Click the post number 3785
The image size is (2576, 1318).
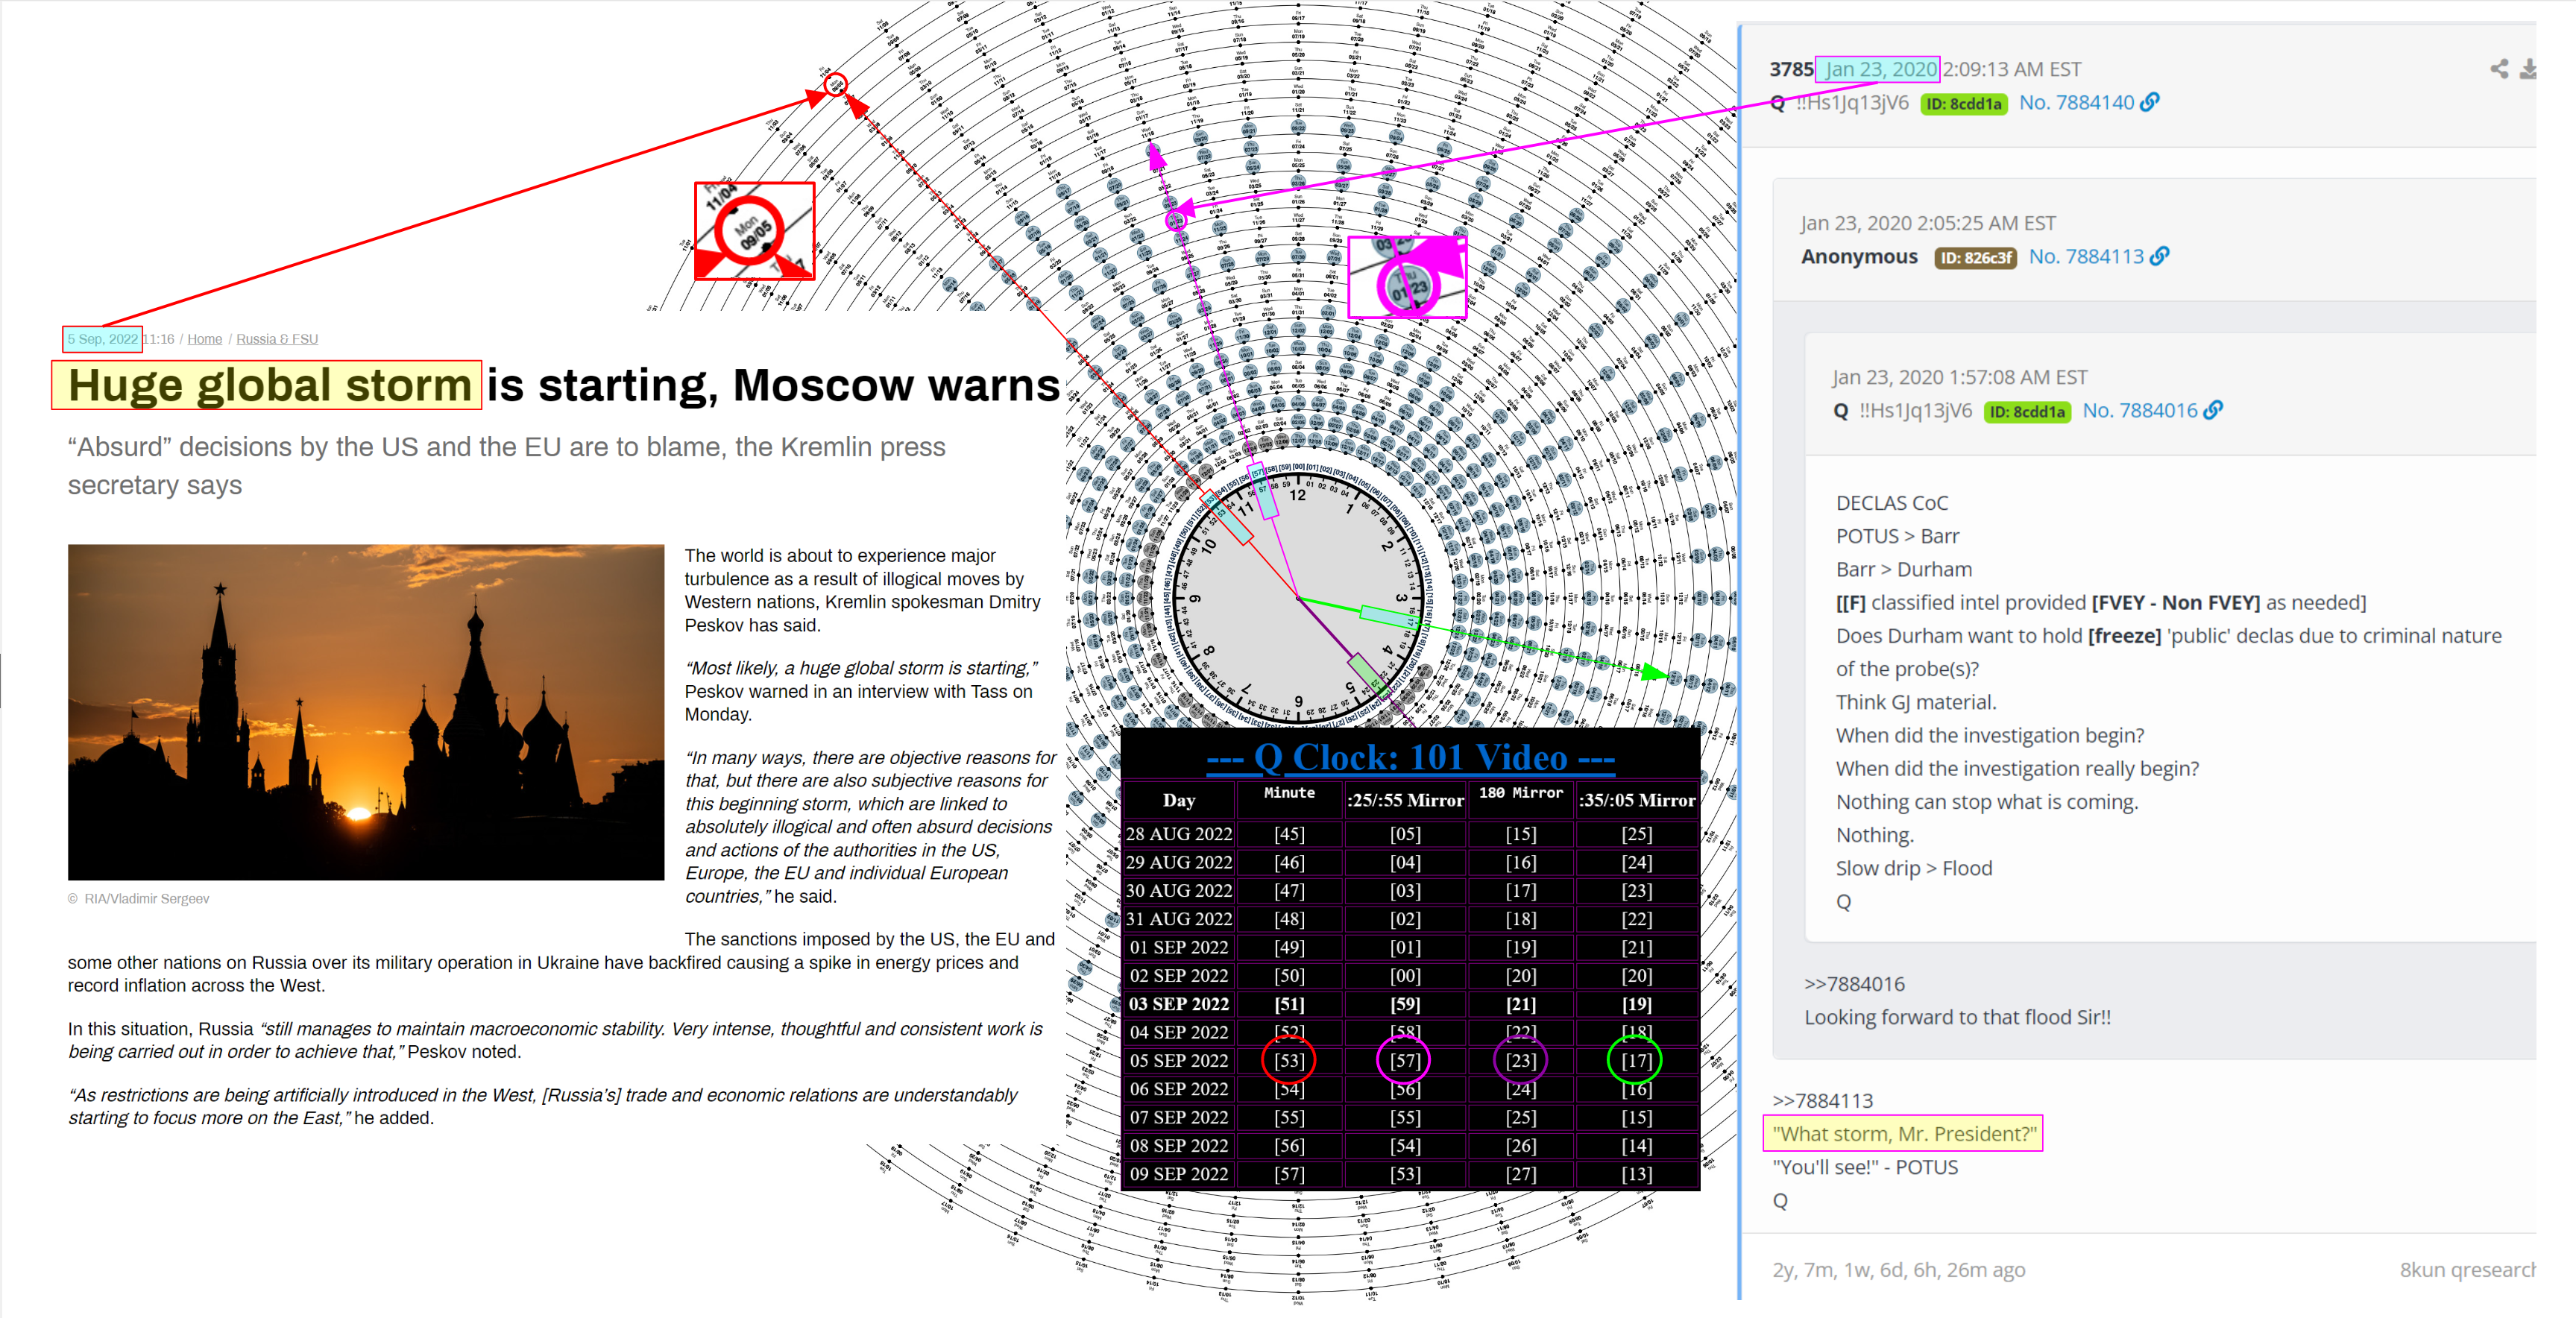click(x=1791, y=69)
